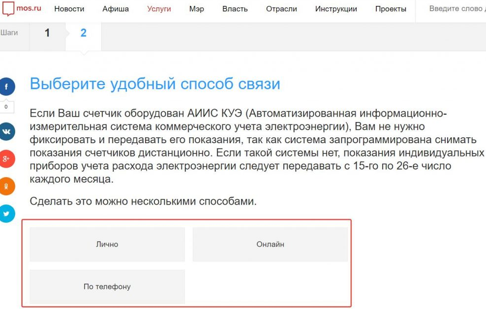Select the По телефону option
Screen dimensions: 486x309
(x=107, y=286)
